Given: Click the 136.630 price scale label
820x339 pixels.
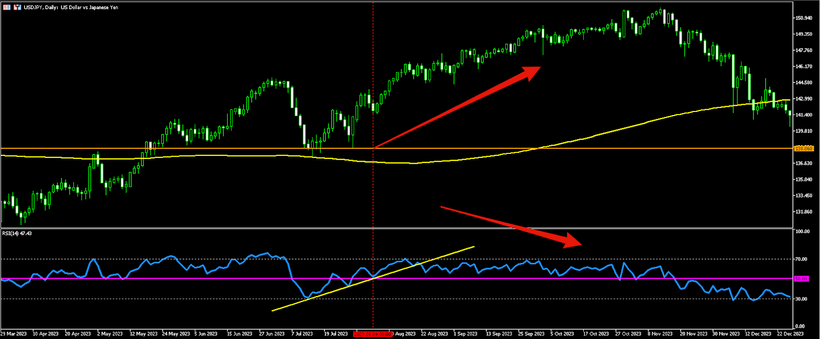Looking at the screenshot, I should point(804,163).
